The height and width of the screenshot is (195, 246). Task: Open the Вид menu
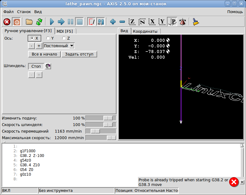point(38,12)
